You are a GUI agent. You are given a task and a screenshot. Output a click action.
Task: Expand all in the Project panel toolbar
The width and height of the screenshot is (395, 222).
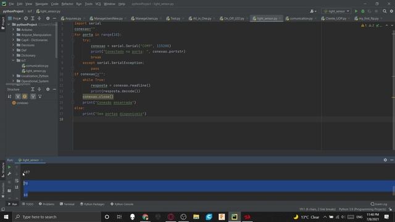pyautogui.click(x=33, y=18)
